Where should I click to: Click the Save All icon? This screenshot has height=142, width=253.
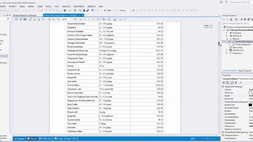[x=88, y=11]
